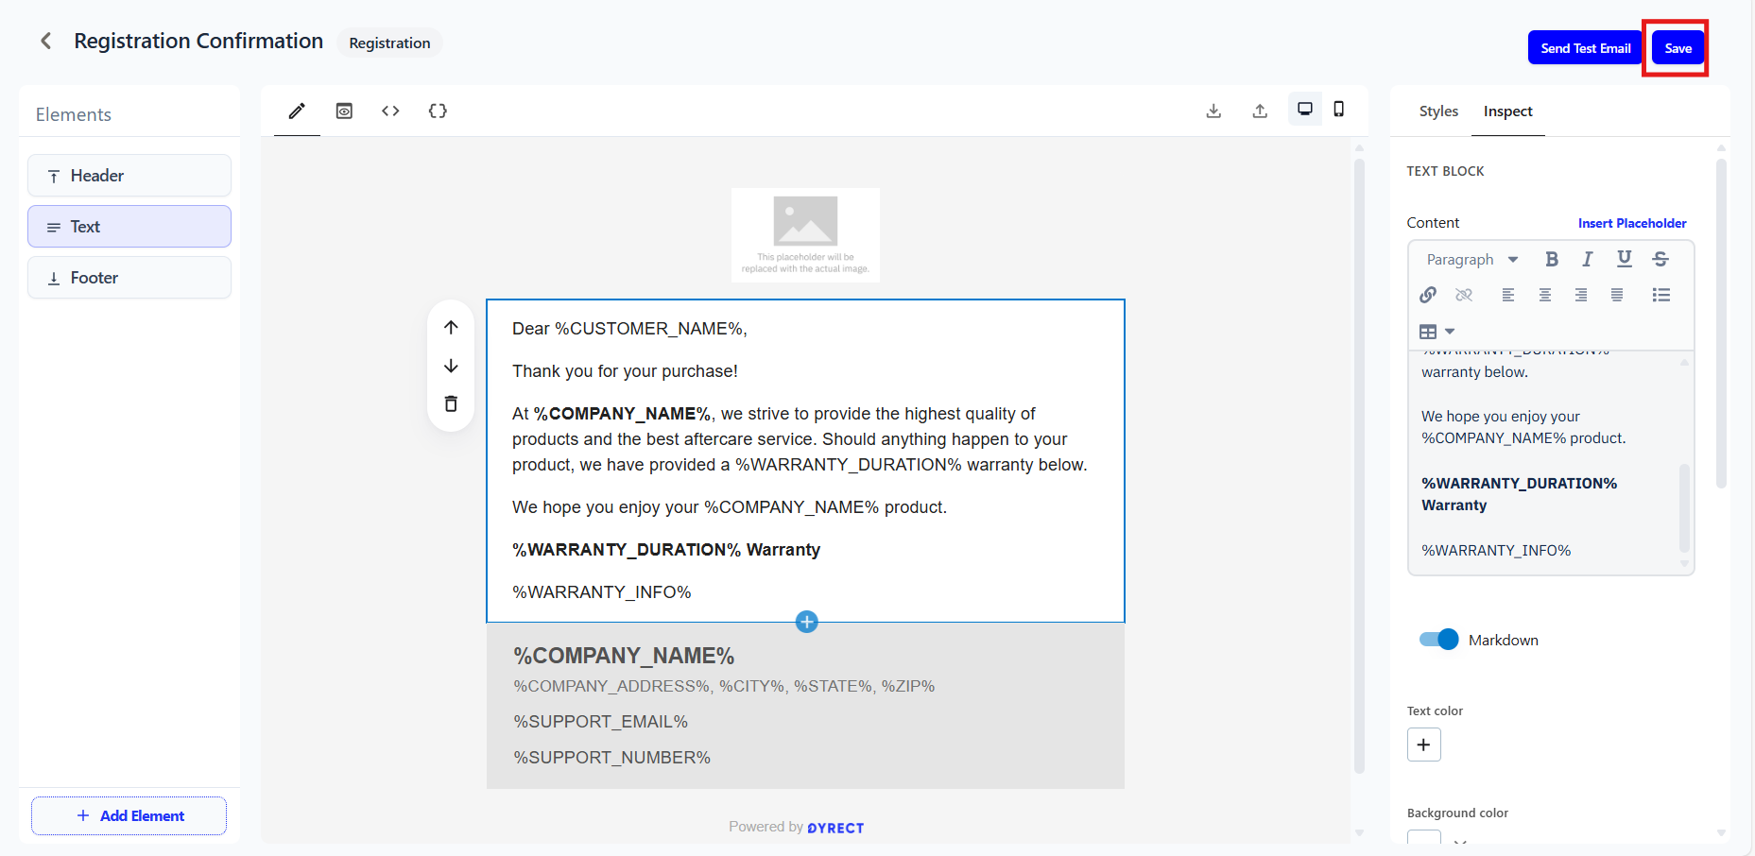
Task: Move text block up with arrow
Action: coord(451,328)
